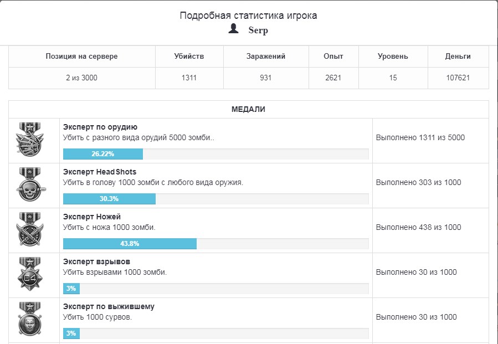
Task: Click the 3% survivor kills progress bar
Action: click(x=216, y=333)
